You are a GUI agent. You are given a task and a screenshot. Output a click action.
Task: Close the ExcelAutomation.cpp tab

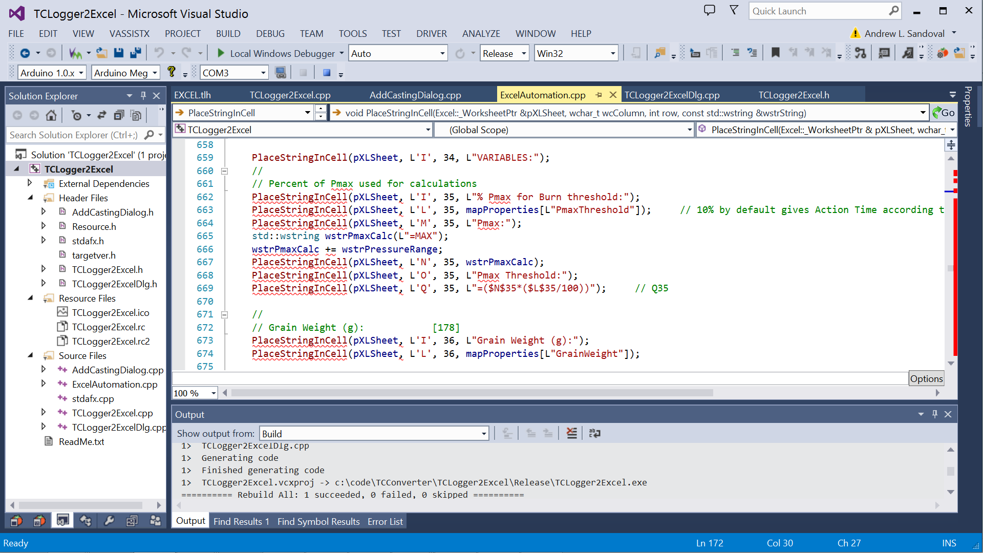(613, 95)
